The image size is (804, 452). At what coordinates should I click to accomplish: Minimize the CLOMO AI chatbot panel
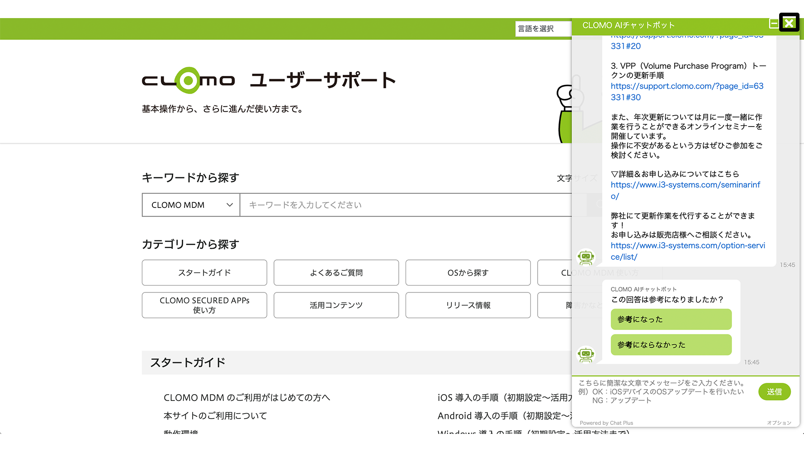click(x=774, y=24)
